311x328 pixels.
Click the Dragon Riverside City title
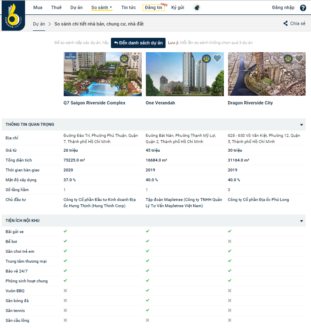click(250, 103)
